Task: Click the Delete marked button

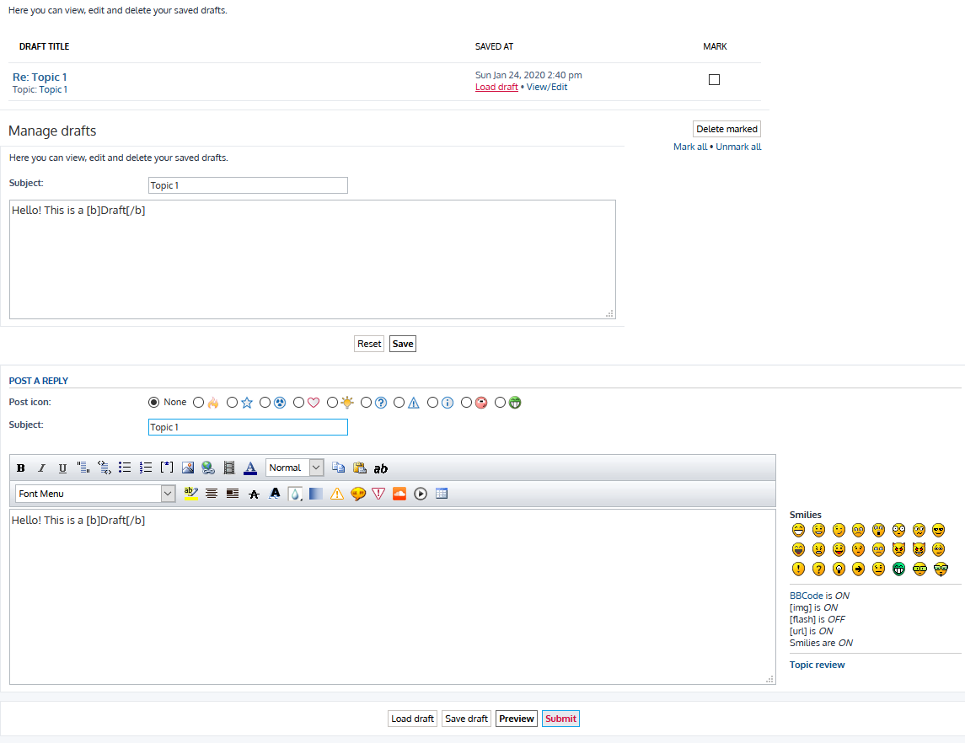Action: point(726,129)
